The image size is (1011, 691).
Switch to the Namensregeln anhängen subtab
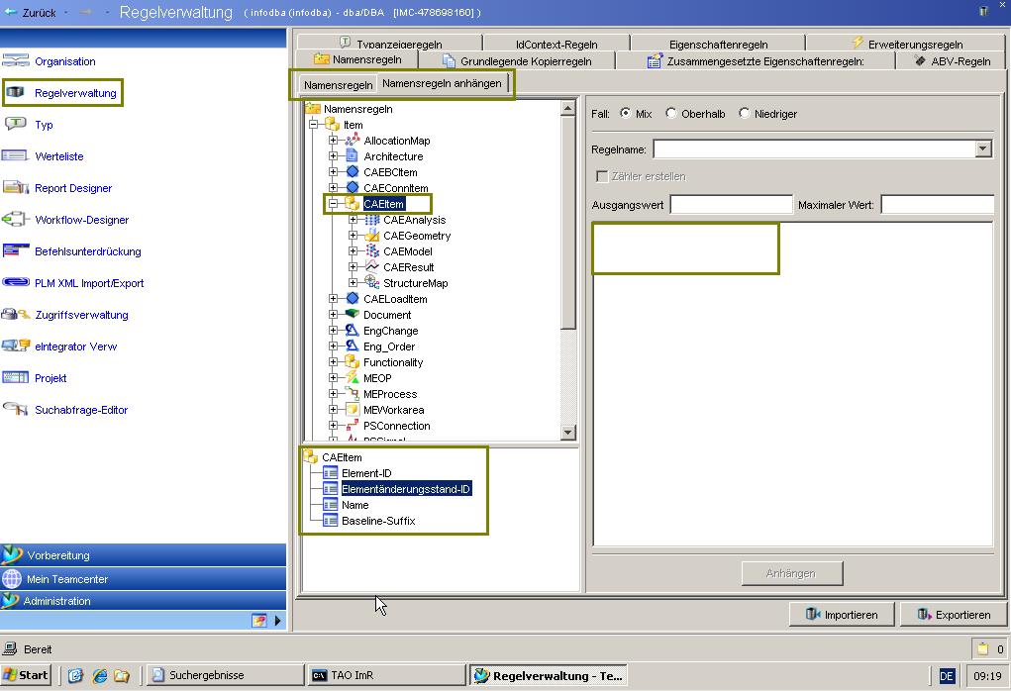(x=443, y=83)
